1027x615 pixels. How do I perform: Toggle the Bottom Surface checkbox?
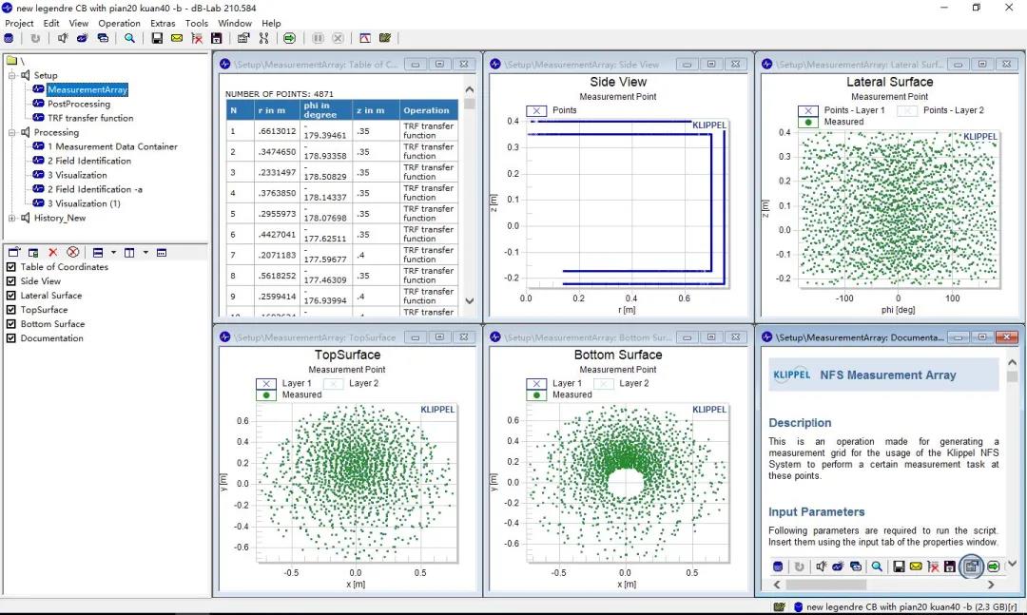11,323
